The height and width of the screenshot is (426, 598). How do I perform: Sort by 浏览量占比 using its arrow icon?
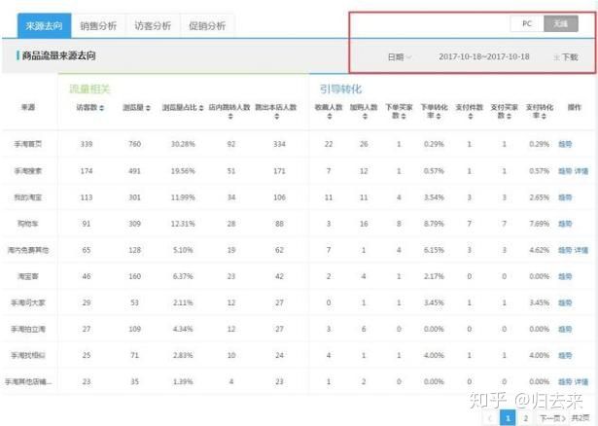click(201, 108)
